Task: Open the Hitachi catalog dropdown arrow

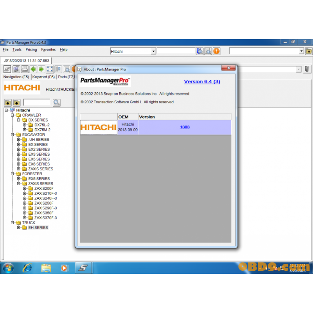Action: click(x=153, y=52)
